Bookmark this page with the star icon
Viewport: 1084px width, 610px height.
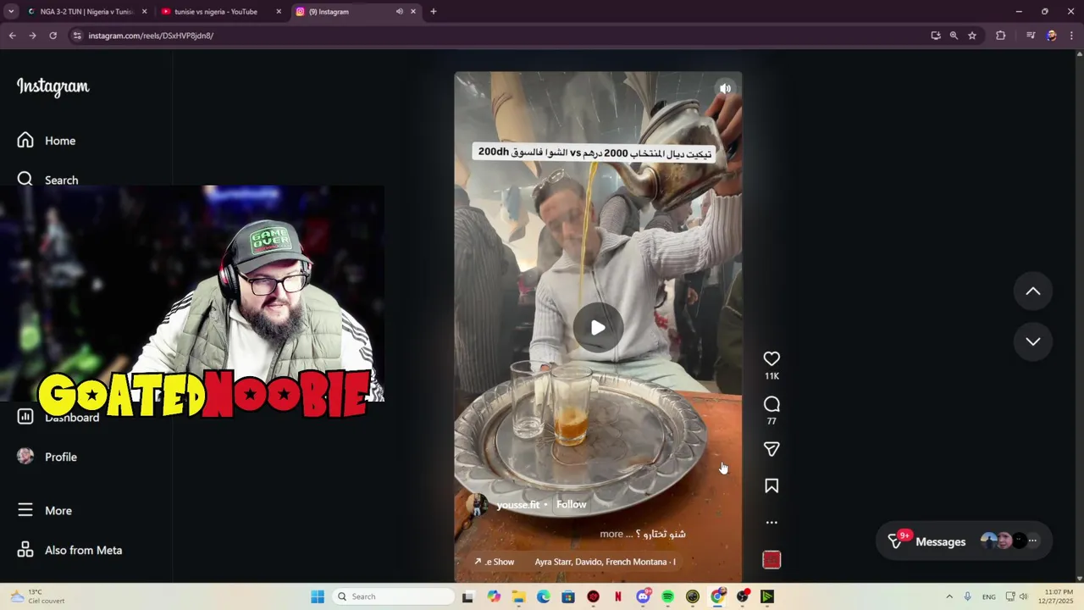pyautogui.click(x=972, y=36)
